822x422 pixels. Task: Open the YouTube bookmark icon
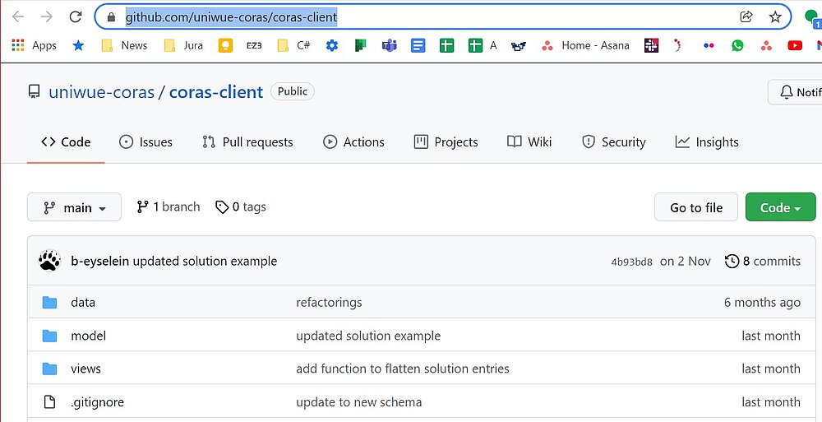coord(794,45)
